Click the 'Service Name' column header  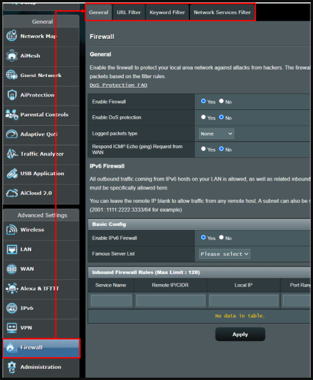[111, 285]
